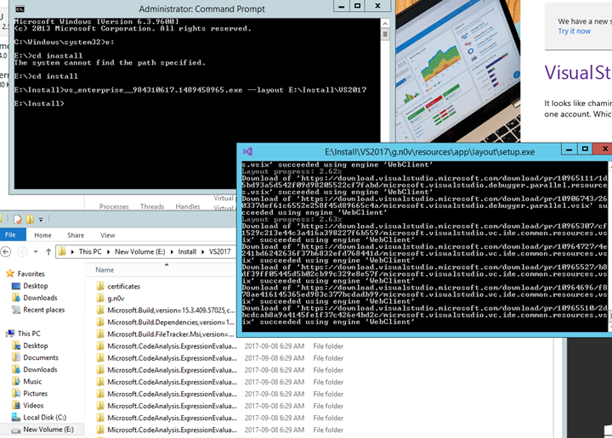Select Recent places label in navigation pane
Screen dimensions: 612x438
43,310
